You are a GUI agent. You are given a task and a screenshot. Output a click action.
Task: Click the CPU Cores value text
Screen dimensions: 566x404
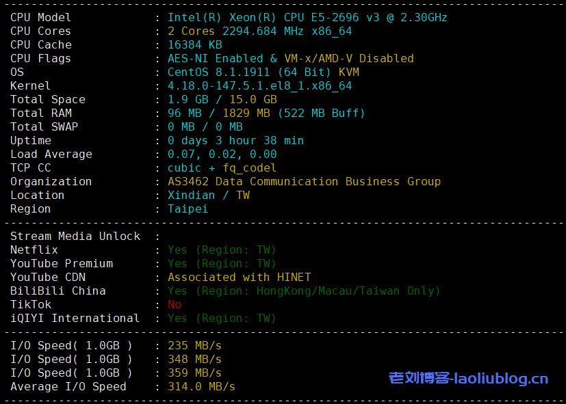259,31
